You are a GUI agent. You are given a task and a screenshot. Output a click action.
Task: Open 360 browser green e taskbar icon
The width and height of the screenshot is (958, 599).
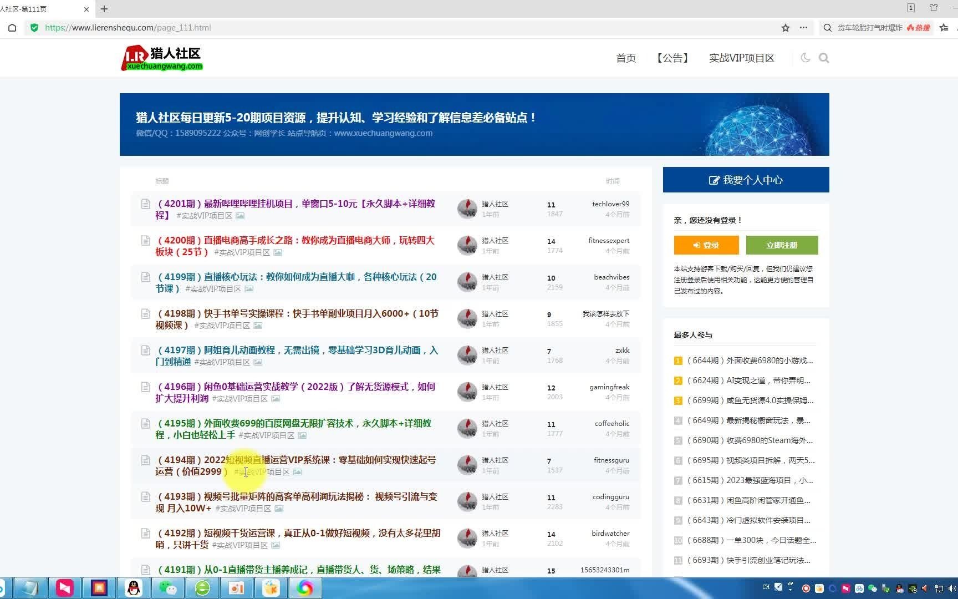[202, 588]
